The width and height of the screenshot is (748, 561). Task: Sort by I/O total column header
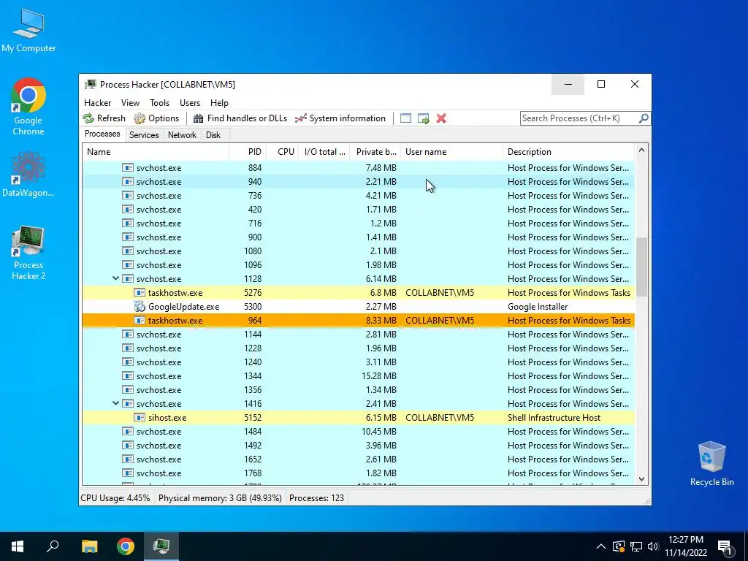pyautogui.click(x=324, y=152)
